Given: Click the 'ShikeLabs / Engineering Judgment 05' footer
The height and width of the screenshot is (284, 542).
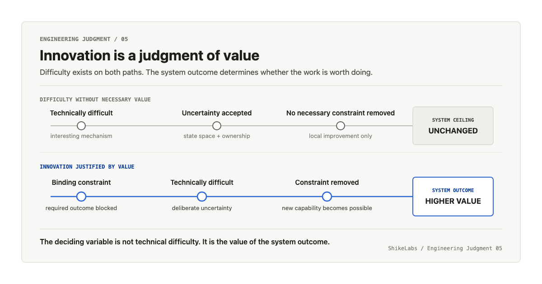Looking at the screenshot, I should point(445,248).
